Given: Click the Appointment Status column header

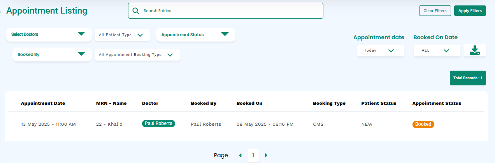Looking at the screenshot, I should [x=437, y=103].
